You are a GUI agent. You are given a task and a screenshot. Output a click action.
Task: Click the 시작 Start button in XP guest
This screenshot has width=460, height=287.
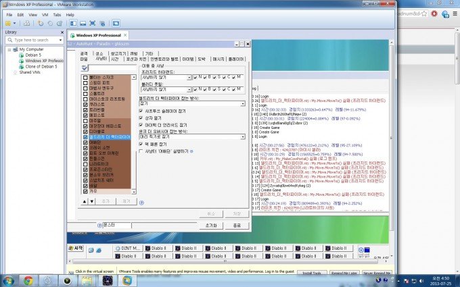76,249
